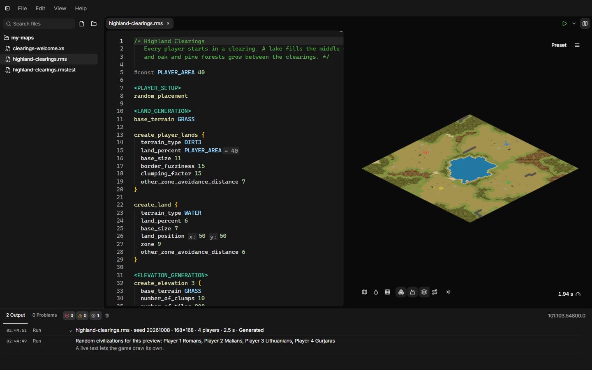
Task: Click the 101.103.54800.0 version text
Action: point(567,316)
